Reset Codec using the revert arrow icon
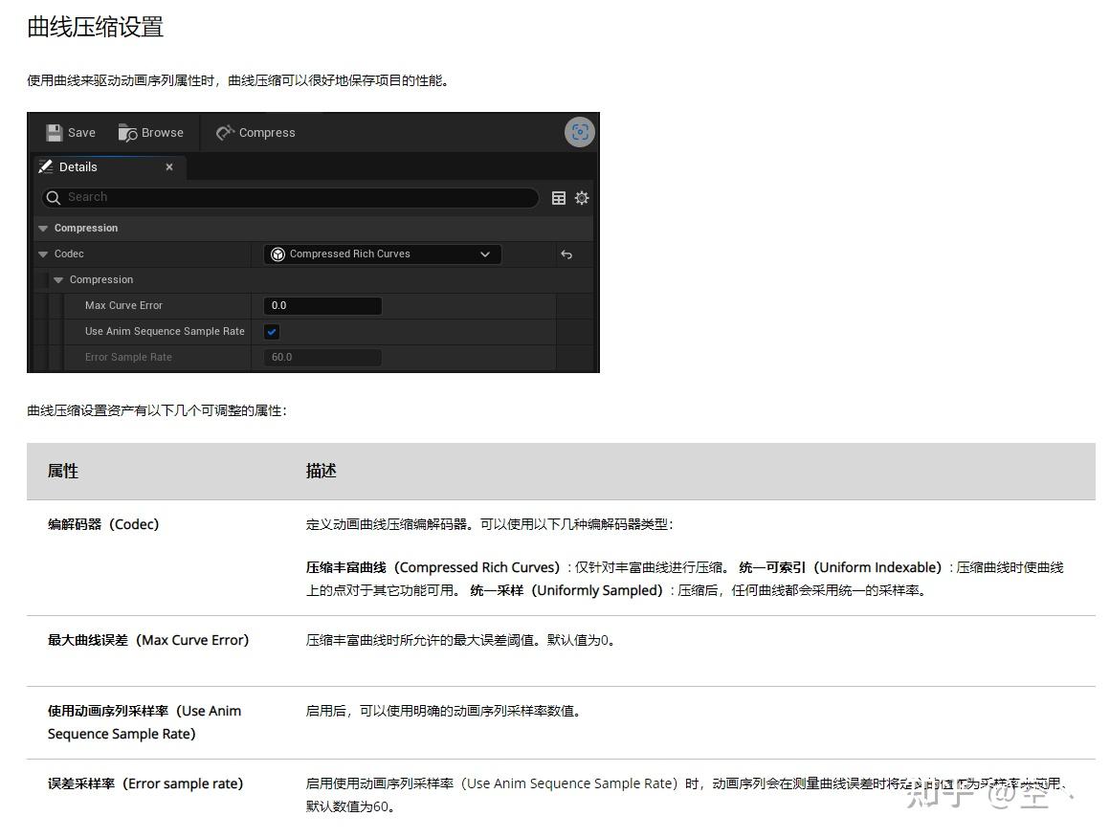Viewport: 1110px width, 838px height. point(566,254)
